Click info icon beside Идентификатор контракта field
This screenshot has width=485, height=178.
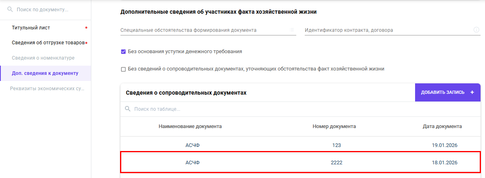click(476, 30)
